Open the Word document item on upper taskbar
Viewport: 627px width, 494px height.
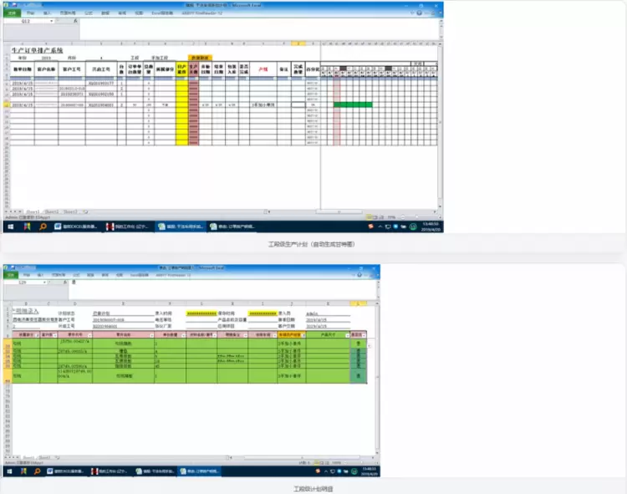[x=76, y=227]
